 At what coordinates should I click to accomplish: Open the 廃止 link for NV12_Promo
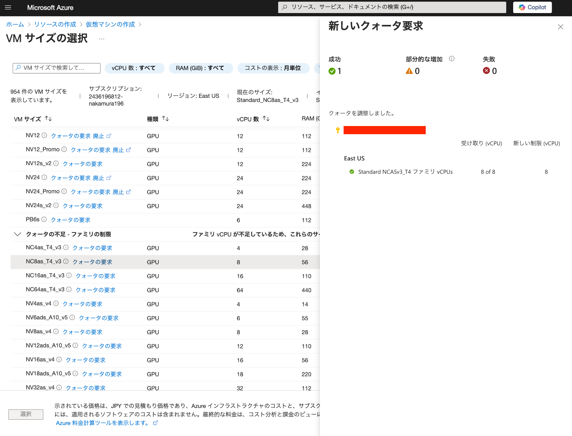point(122,150)
